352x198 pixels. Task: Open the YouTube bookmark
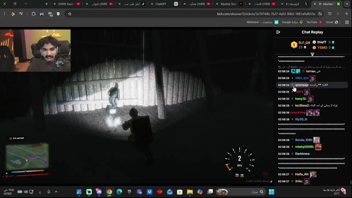coord(314,22)
